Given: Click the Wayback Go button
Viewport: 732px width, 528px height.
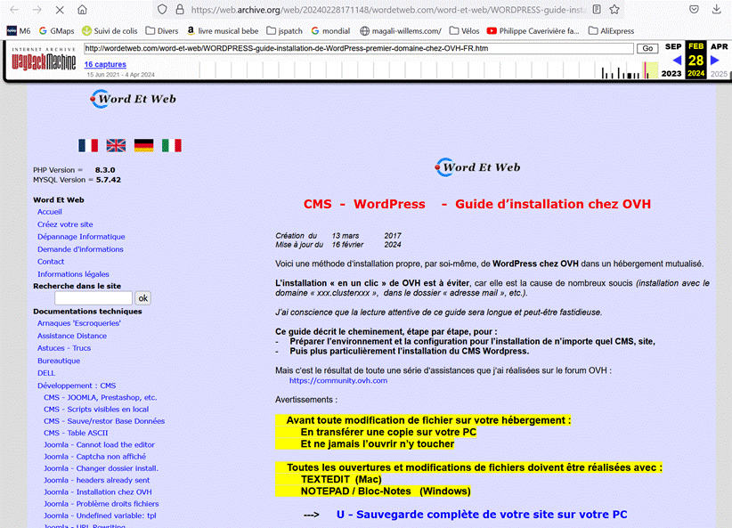Looking at the screenshot, I should click(647, 48).
